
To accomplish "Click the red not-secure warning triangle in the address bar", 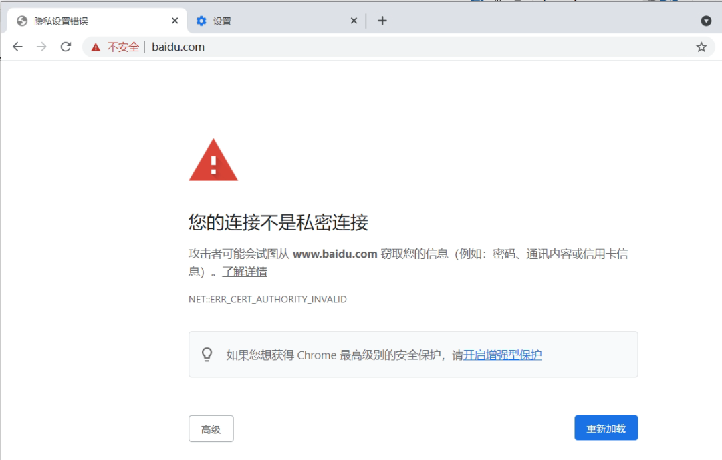I will click(96, 47).
